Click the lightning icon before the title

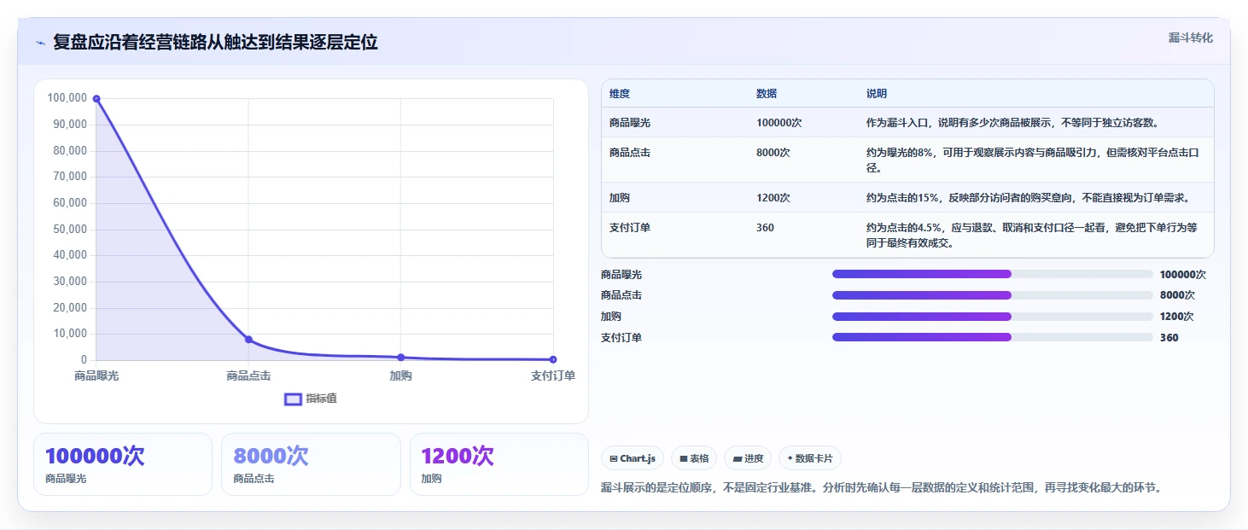point(41,43)
